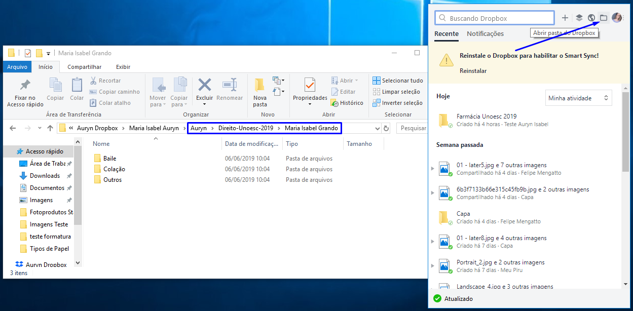The width and height of the screenshot is (633, 311).
Task: Click the Maria Isabel Auryn breadcrumb
Action: pos(154,128)
